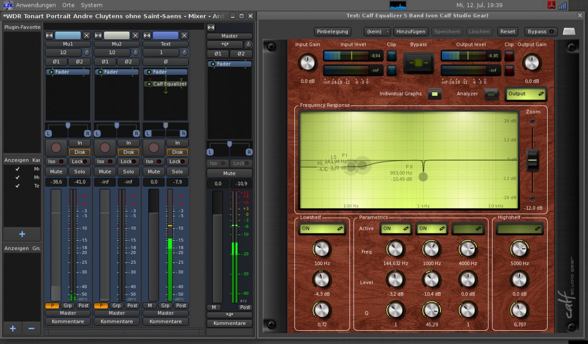Toggle the Lowshelf ON switch
The height and width of the screenshot is (344, 588).
[322, 228]
